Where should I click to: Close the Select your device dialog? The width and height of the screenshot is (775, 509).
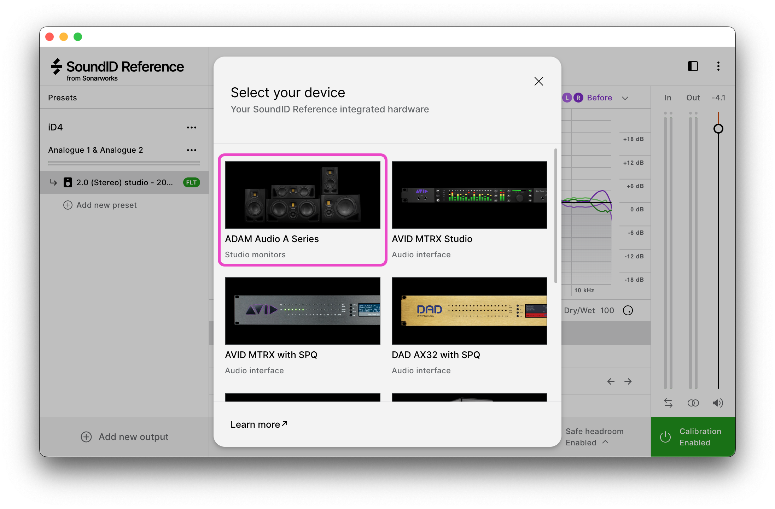tap(538, 81)
